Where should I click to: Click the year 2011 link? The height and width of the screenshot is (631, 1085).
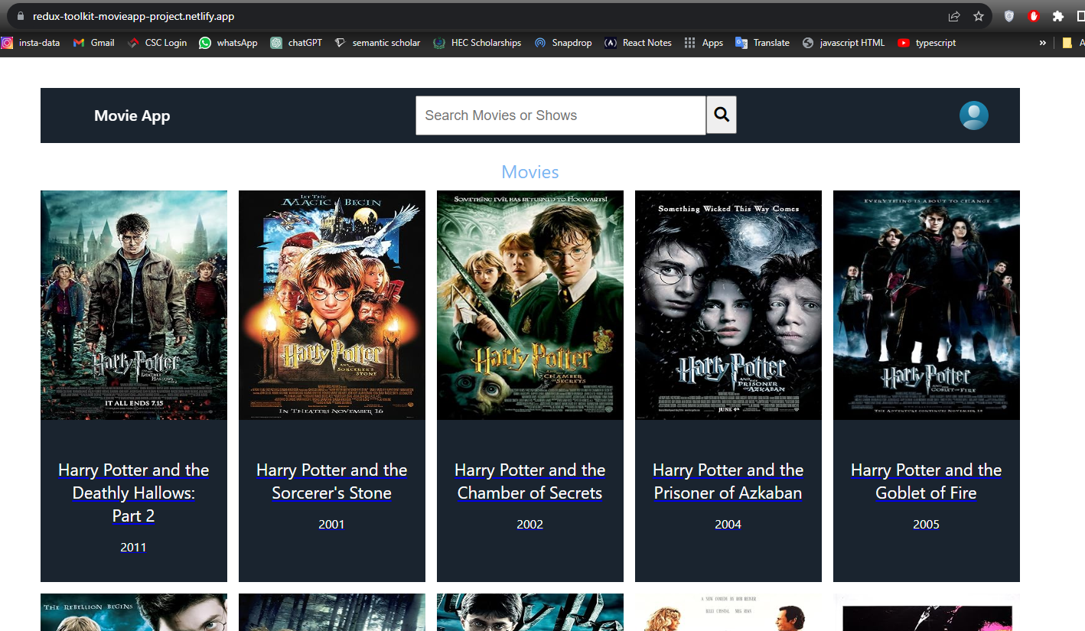tap(133, 548)
